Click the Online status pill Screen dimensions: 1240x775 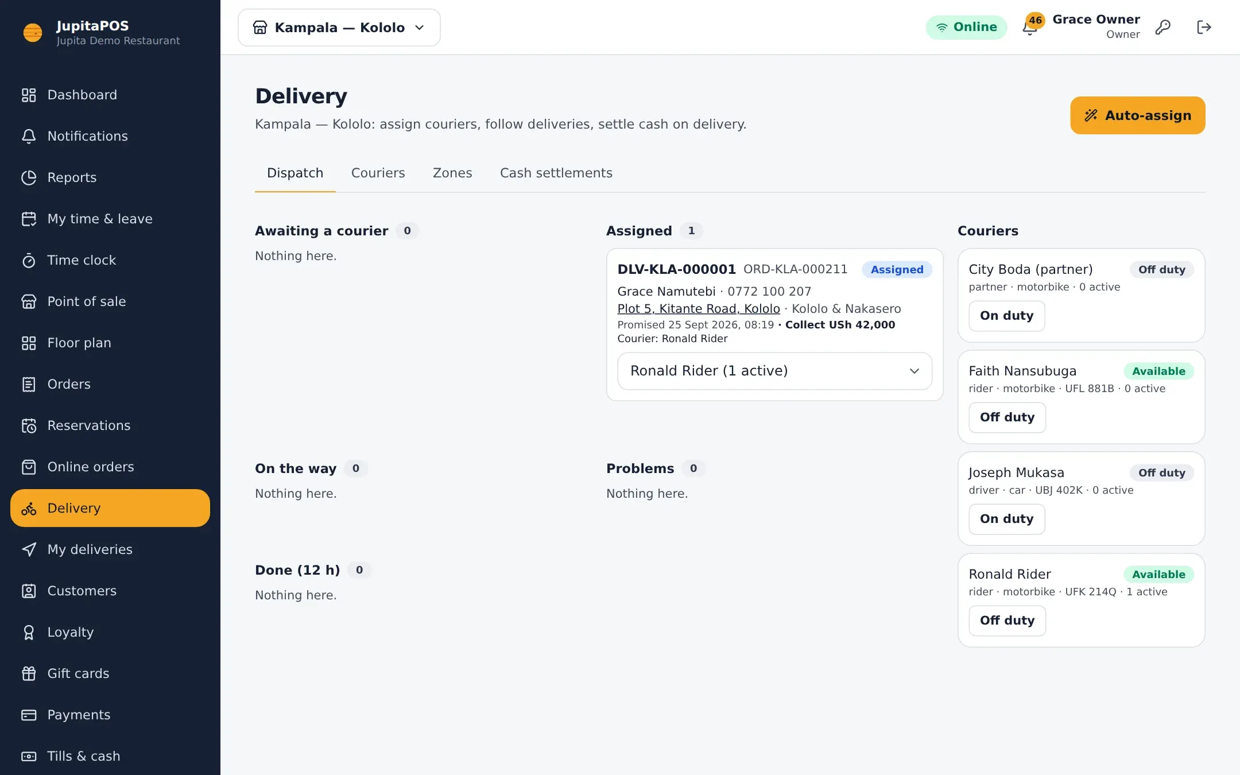click(x=966, y=27)
